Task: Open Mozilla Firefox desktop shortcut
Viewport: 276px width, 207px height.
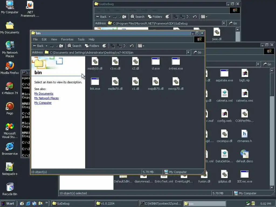Action: click(x=10, y=68)
